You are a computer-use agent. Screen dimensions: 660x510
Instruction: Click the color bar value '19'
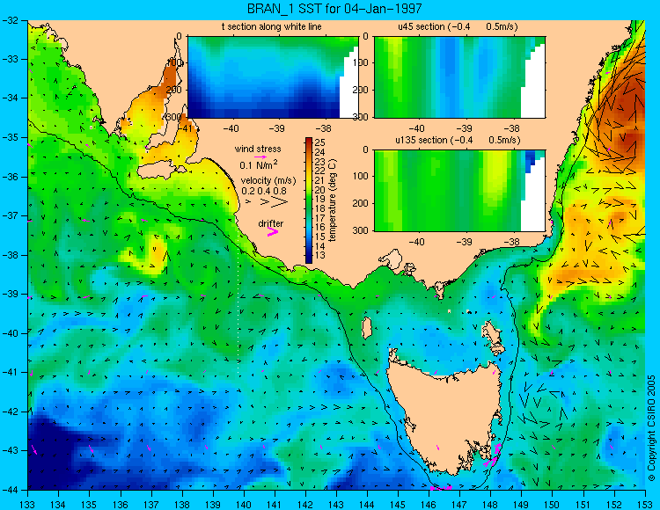click(320, 199)
